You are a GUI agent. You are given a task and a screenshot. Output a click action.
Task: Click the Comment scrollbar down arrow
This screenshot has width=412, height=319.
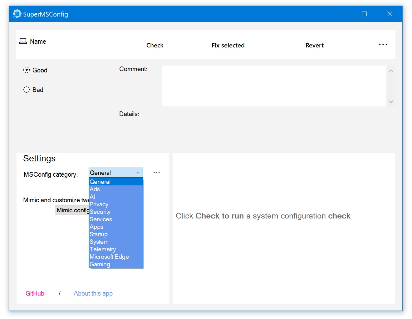391,102
